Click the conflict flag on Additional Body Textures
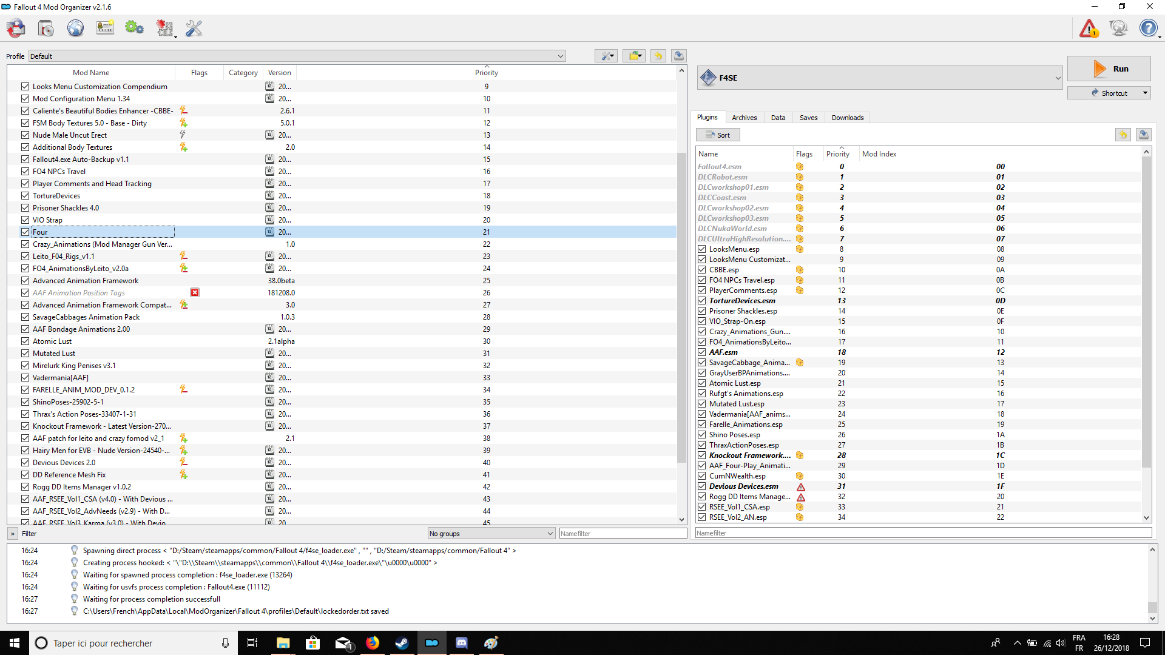1165x655 pixels. 183,147
